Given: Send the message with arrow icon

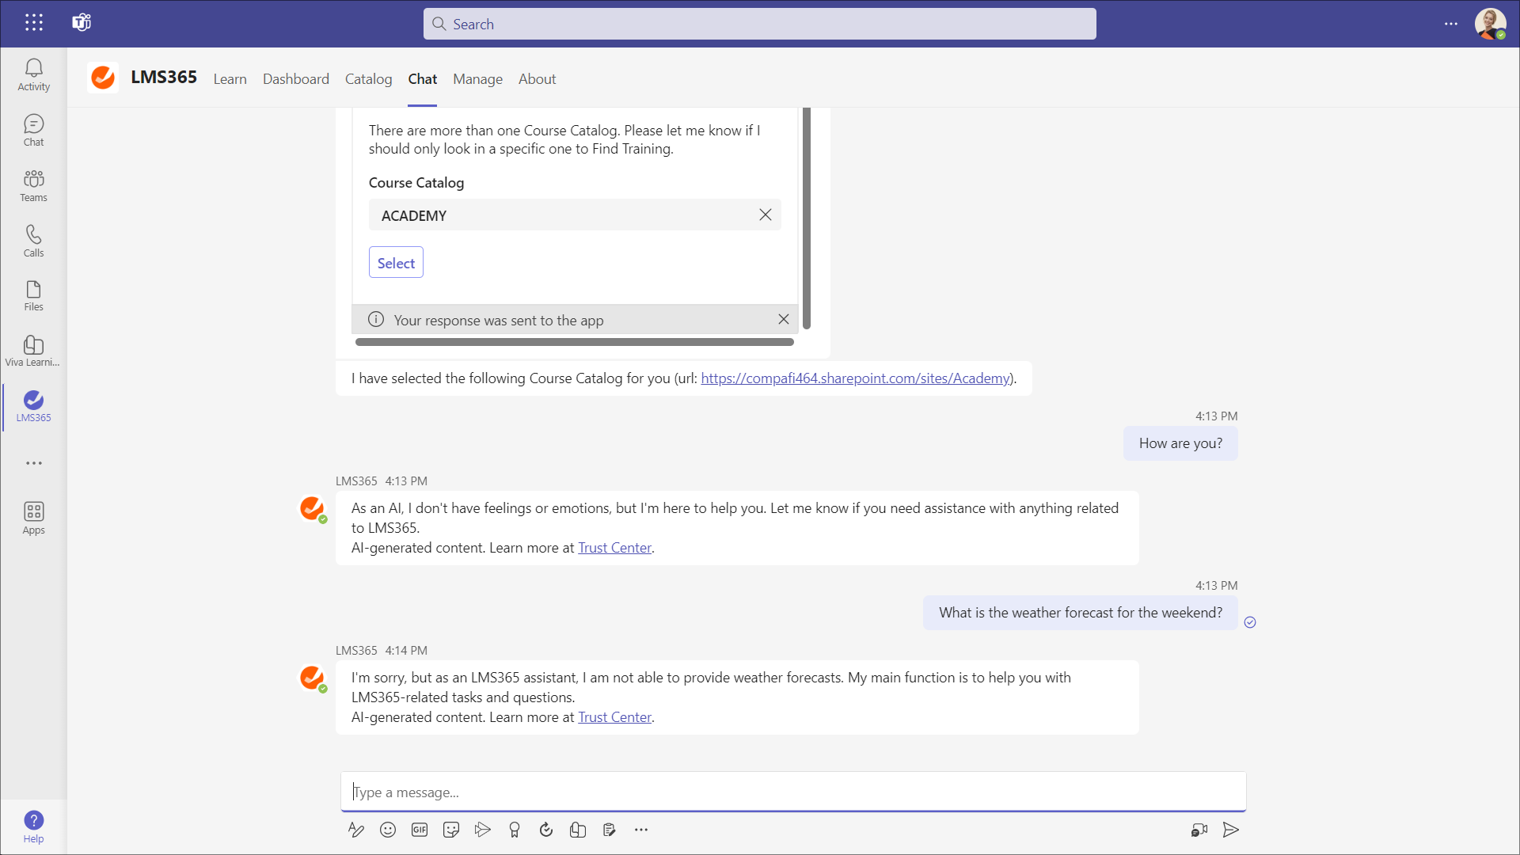Looking at the screenshot, I should [1230, 830].
